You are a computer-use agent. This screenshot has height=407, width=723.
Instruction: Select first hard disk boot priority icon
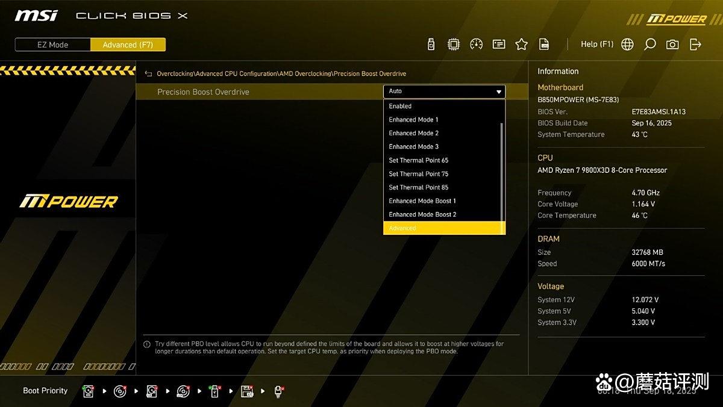(89, 391)
